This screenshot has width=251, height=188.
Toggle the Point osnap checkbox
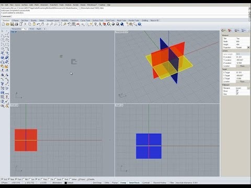tap(16, 179)
